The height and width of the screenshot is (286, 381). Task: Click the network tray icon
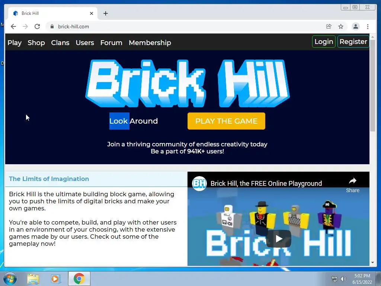tap(334, 279)
